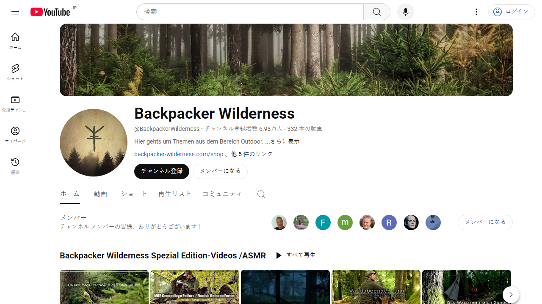
Task: Click the search magnifier button
Action: click(x=377, y=12)
